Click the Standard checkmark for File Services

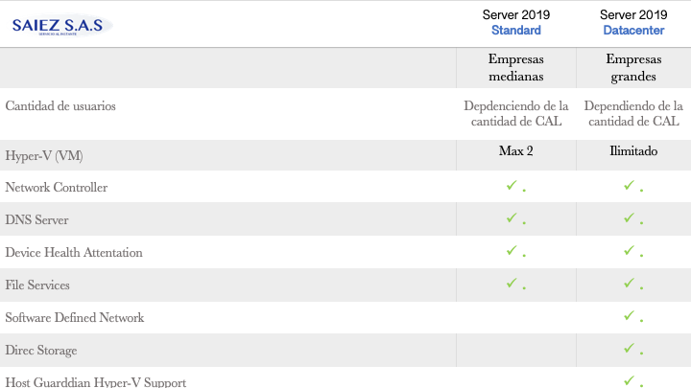(x=512, y=284)
